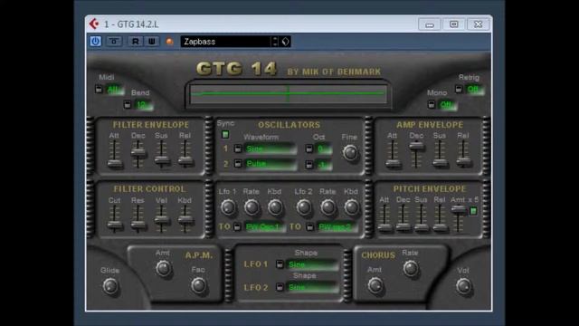Open the LFO 1 Shape selector button
The height and width of the screenshot is (326, 579).
[x=280, y=264]
